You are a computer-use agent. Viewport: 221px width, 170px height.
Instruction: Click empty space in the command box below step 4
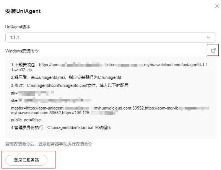click(x=110, y=134)
